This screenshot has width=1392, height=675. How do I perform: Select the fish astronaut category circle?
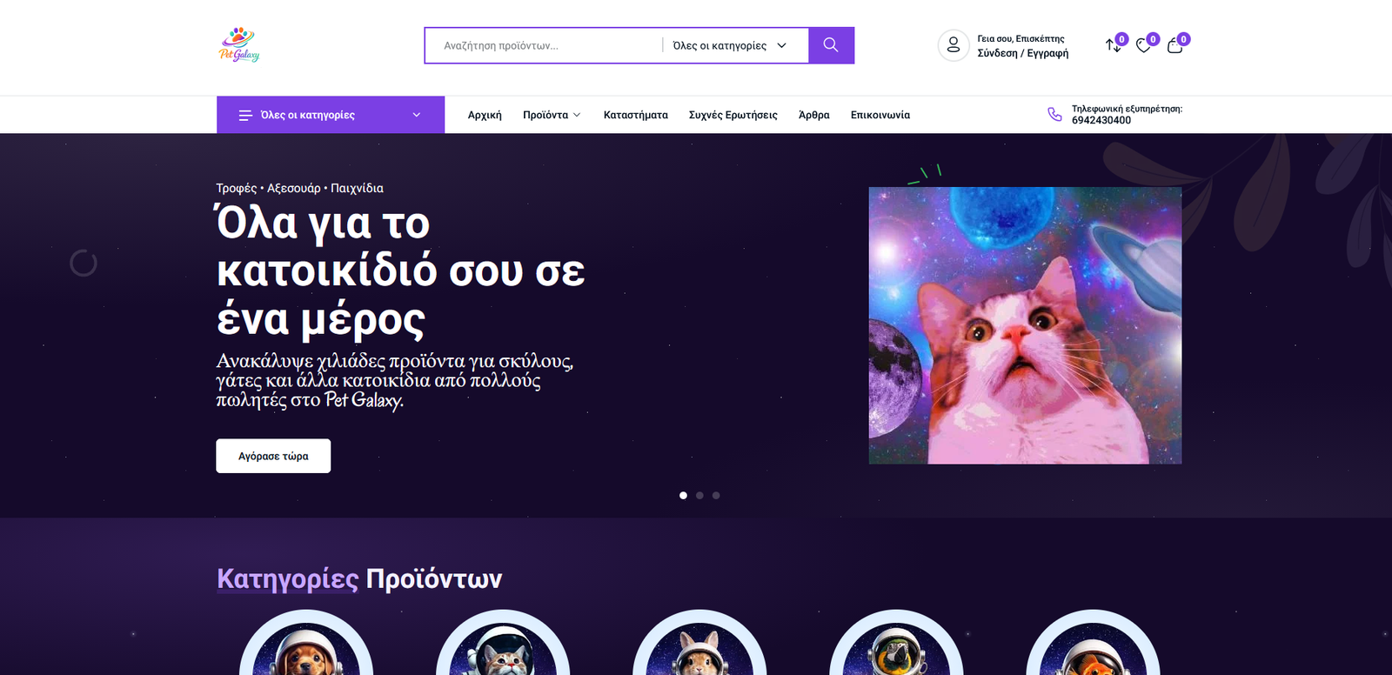click(1093, 644)
